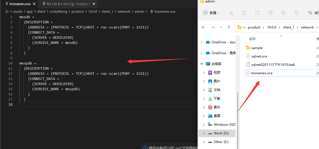
Task: Click the Delete trash can icon
Action: (x=297, y=13)
